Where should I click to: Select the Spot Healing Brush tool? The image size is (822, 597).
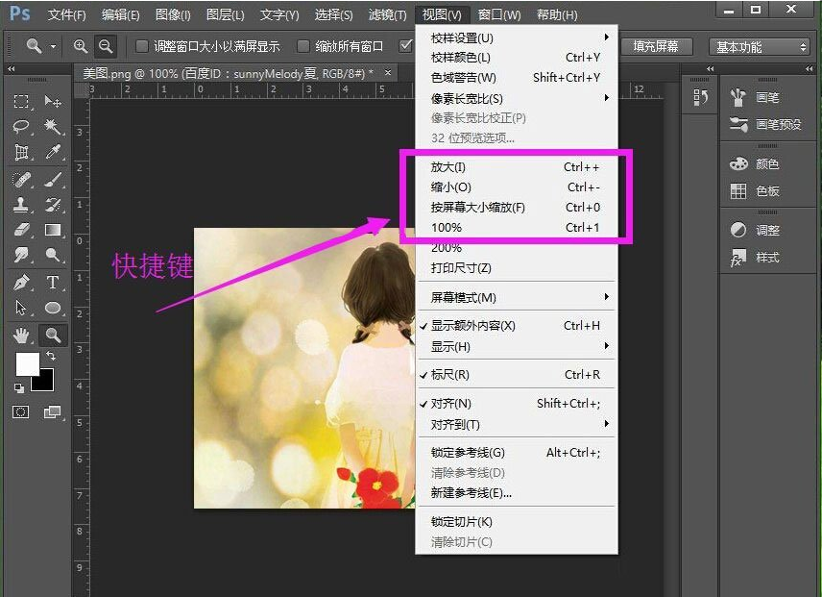[x=21, y=180]
